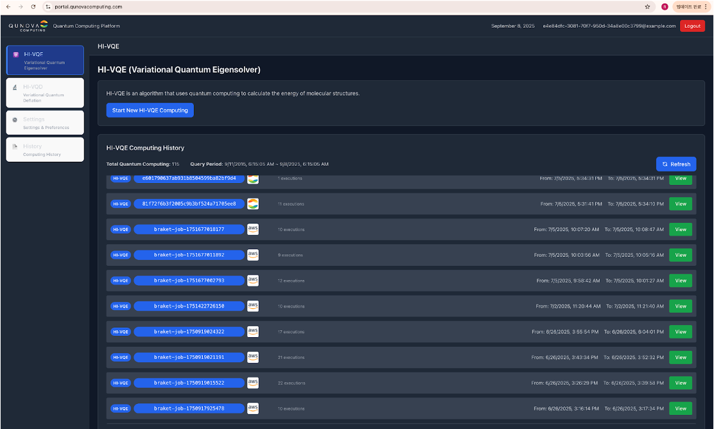Open the Settings & Preferences section

point(45,123)
